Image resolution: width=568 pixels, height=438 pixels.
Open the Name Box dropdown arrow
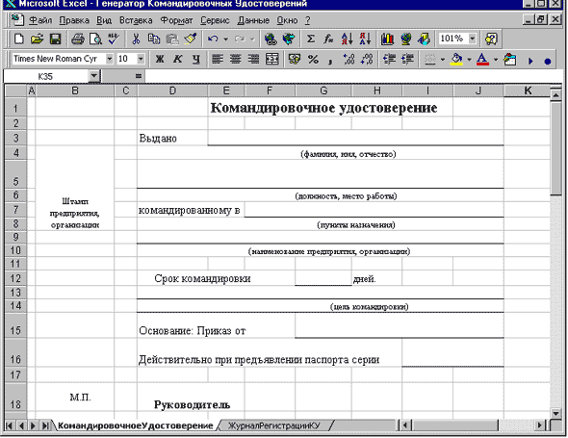click(x=94, y=76)
